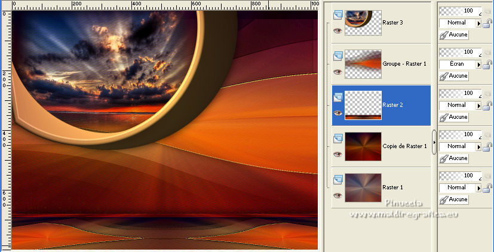Click the layer type icon of Raster 1
This screenshot has height=252, width=494.
pyautogui.click(x=337, y=180)
